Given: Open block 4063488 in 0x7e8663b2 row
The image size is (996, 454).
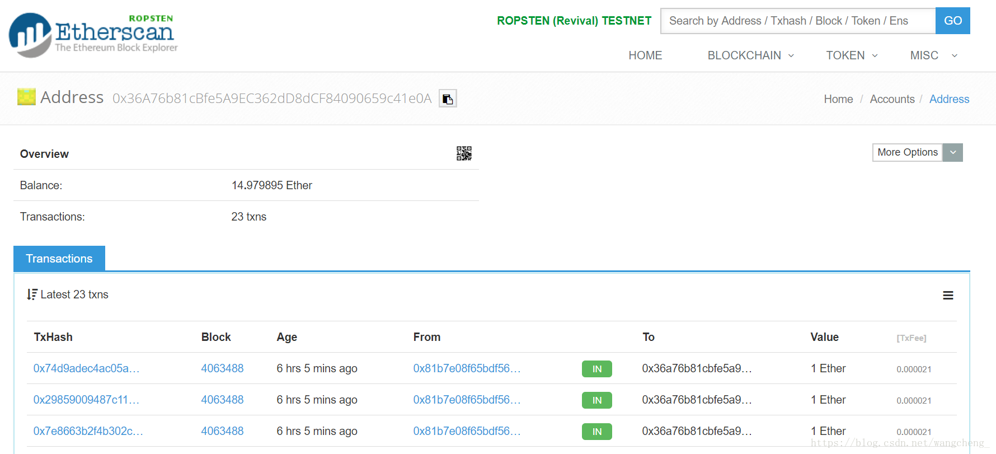Looking at the screenshot, I should click(x=222, y=431).
